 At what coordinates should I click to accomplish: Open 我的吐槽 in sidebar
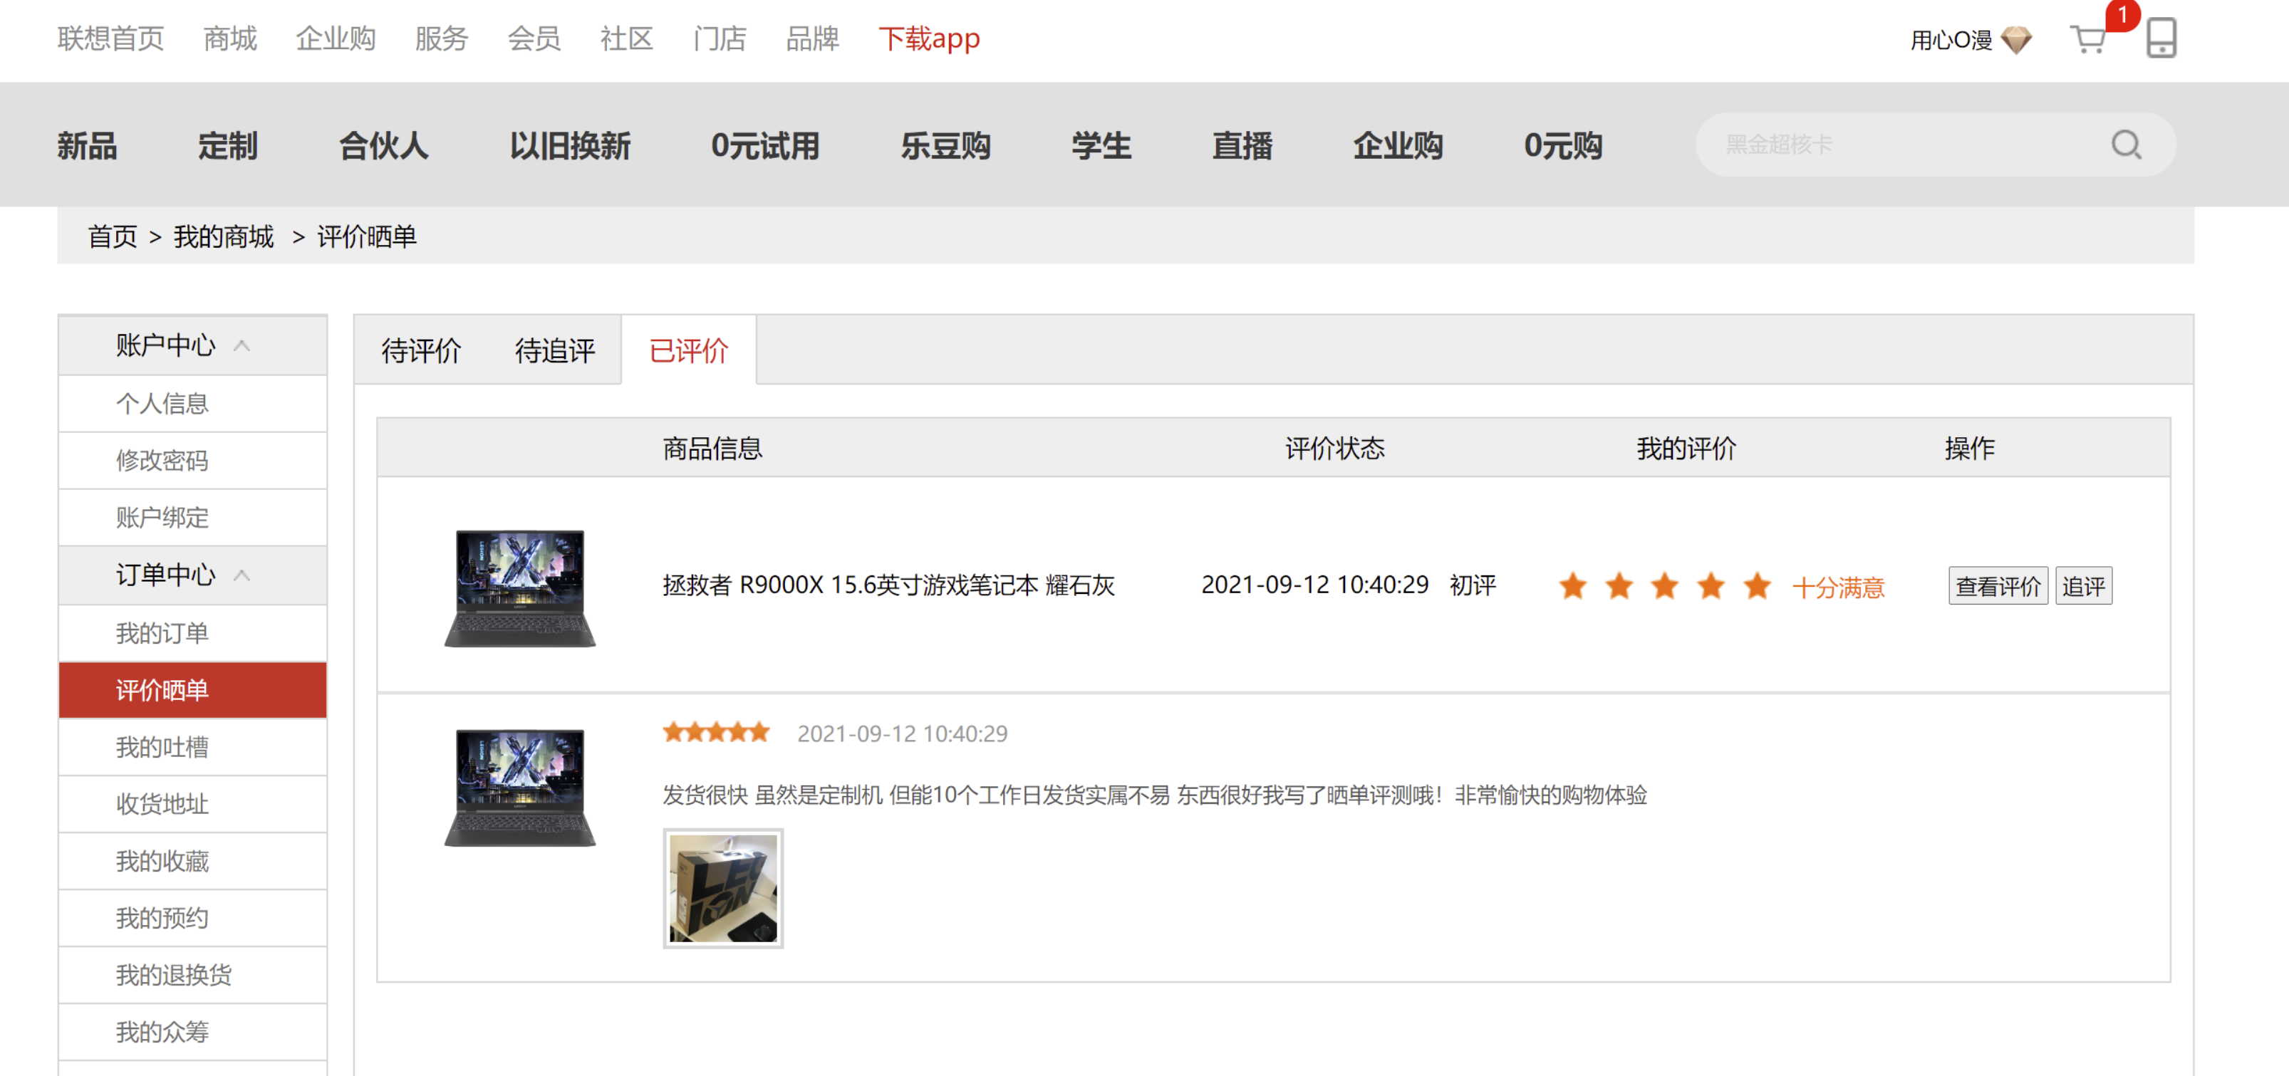click(193, 747)
